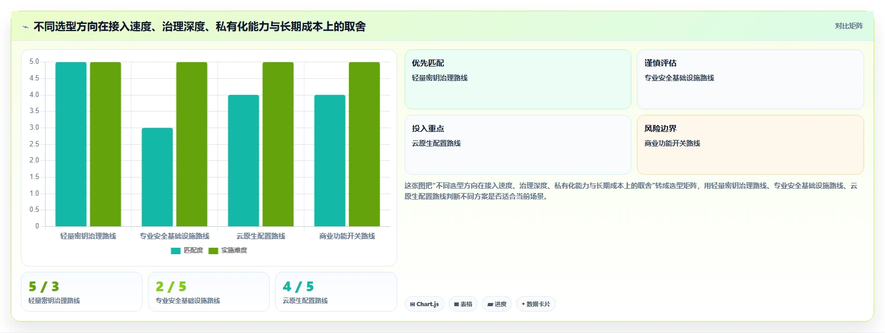Screen dimensions: 885x333
Task: Open the 投入重点 matrix card
Action: click(518, 145)
